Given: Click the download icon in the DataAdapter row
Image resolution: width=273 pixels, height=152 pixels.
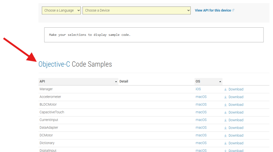Looking at the screenshot, I should click(x=225, y=128).
